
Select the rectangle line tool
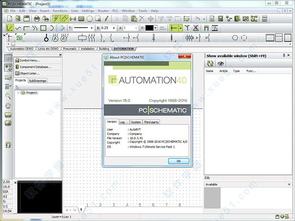(43, 28)
